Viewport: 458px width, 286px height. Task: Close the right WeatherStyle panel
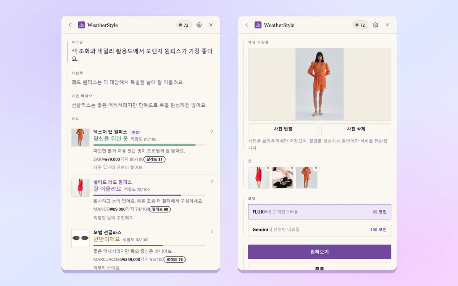pos(387,25)
